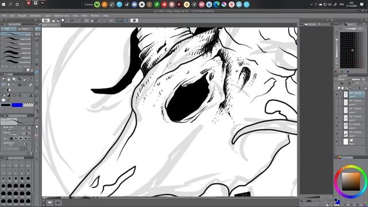Image resolution: width=368 pixels, height=207 pixels.
Task: Click the New file command bar icon
Action: point(53,21)
